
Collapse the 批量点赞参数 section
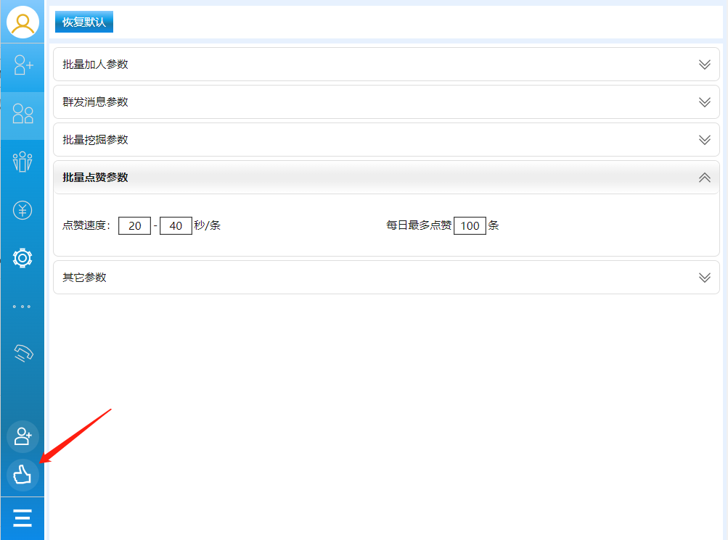[x=703, y=178]
